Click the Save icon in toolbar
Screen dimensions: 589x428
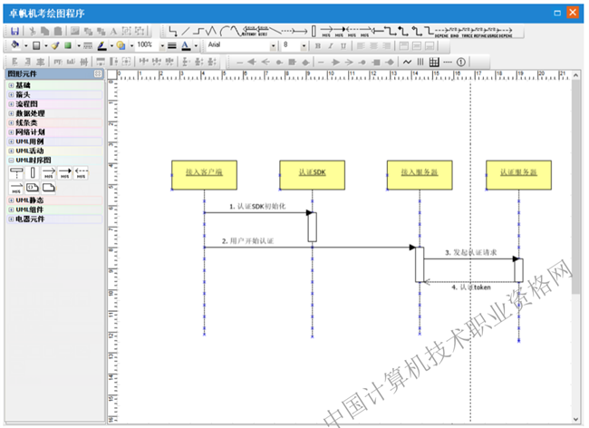coord(16,31)
